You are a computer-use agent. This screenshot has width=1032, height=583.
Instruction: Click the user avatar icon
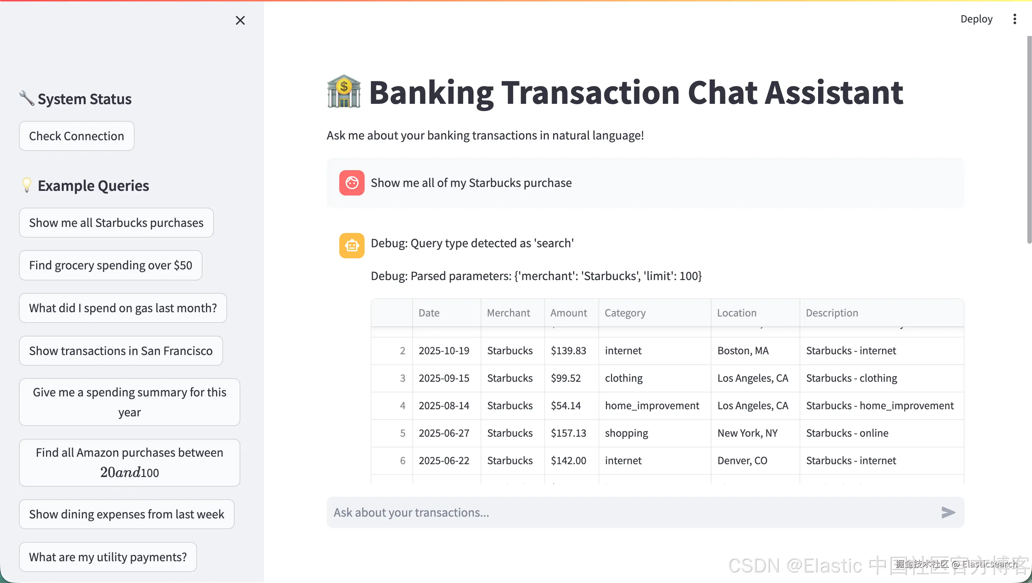click(351, 183)
